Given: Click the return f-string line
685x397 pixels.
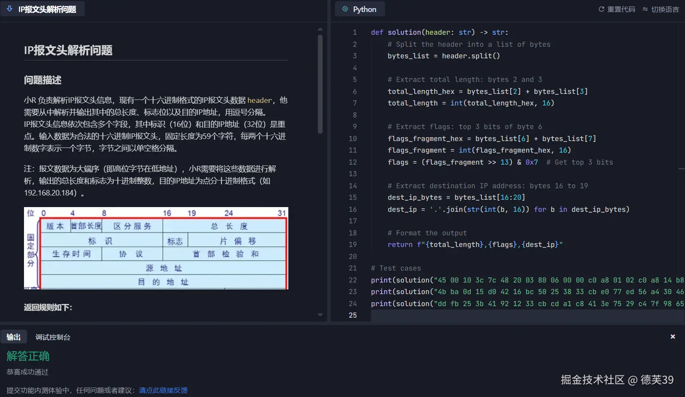Looking at the screenshot, I should [475, 244].
